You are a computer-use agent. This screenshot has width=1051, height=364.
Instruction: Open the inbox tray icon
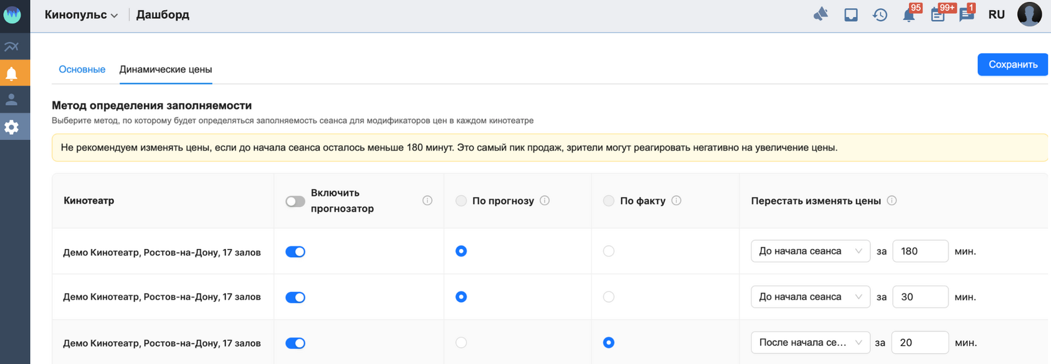click(x=851, y=14)
